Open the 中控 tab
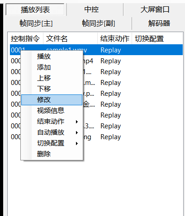The image size is (185, 216). coord(91,9)
